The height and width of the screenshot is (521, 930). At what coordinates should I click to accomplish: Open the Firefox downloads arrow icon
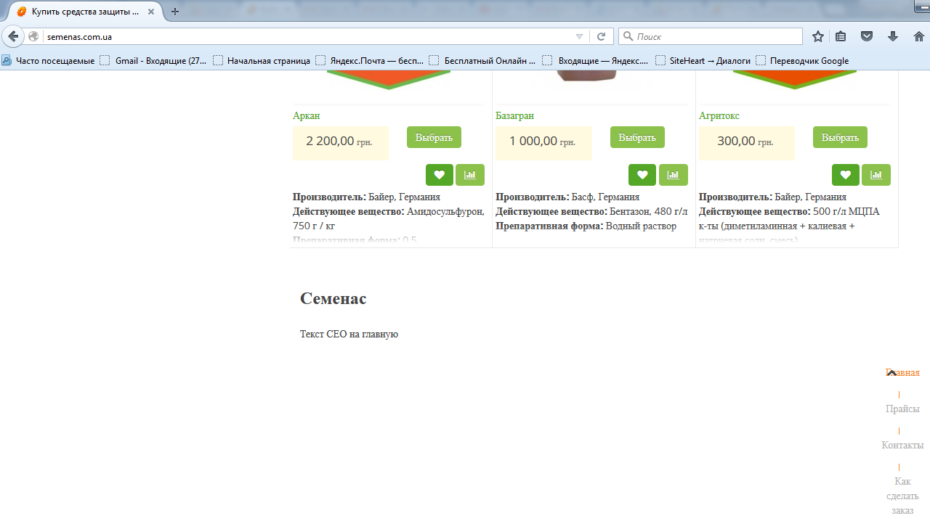click(893, 36)
